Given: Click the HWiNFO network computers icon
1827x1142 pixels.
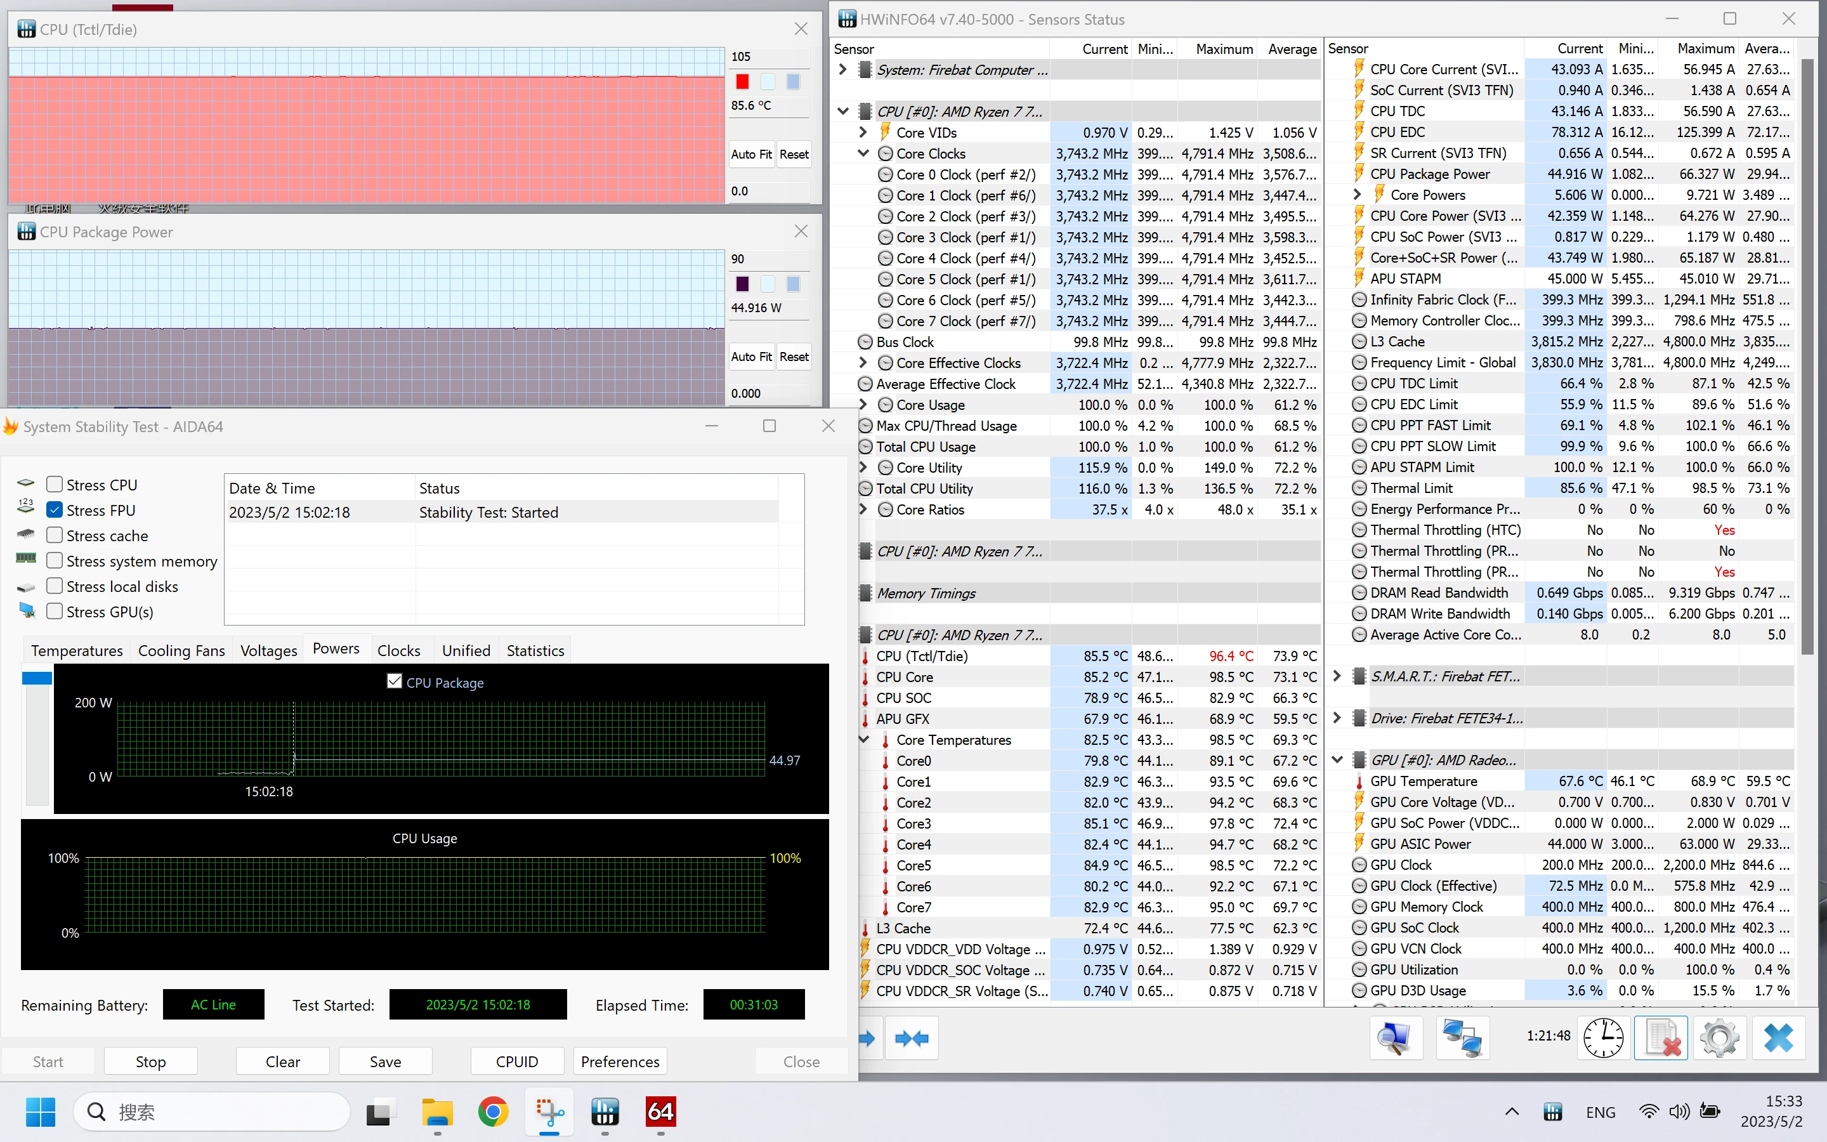Looking at the screenshot, I should (1462, 1037).
